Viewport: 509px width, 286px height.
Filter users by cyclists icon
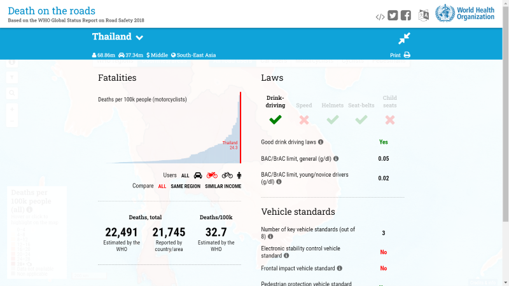(x=227, y=175)
